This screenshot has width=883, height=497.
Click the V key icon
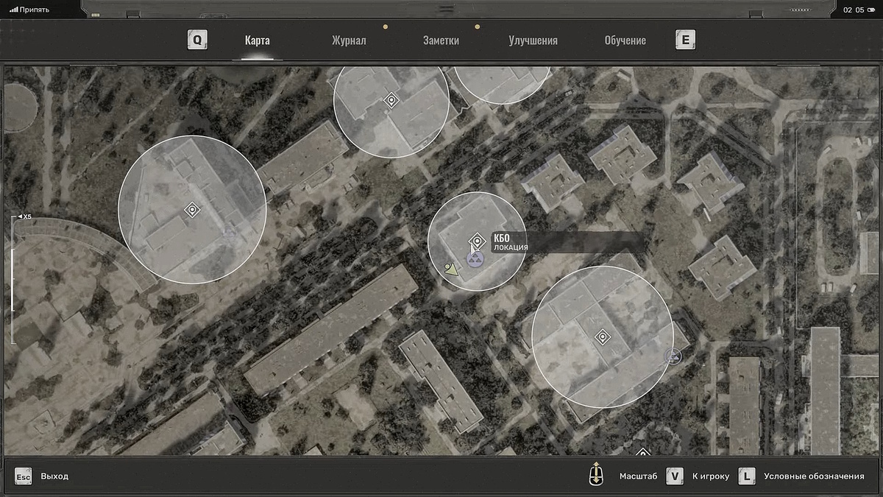[x=675, y=476]
